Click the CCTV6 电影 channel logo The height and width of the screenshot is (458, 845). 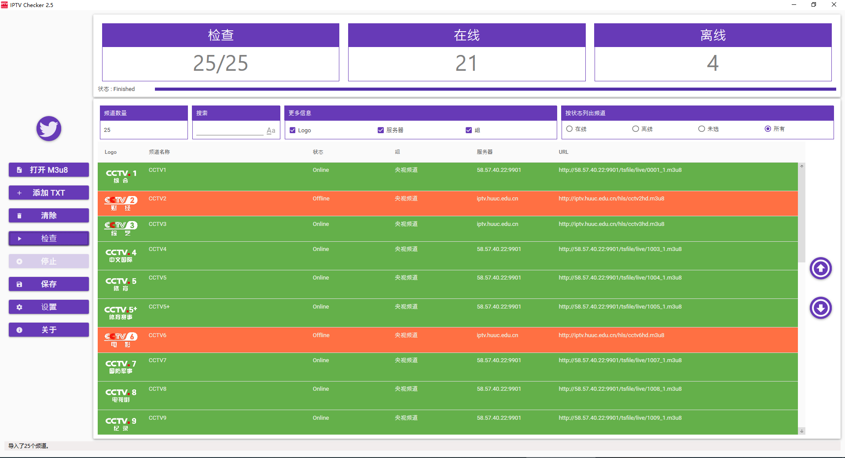click(121, 340)
